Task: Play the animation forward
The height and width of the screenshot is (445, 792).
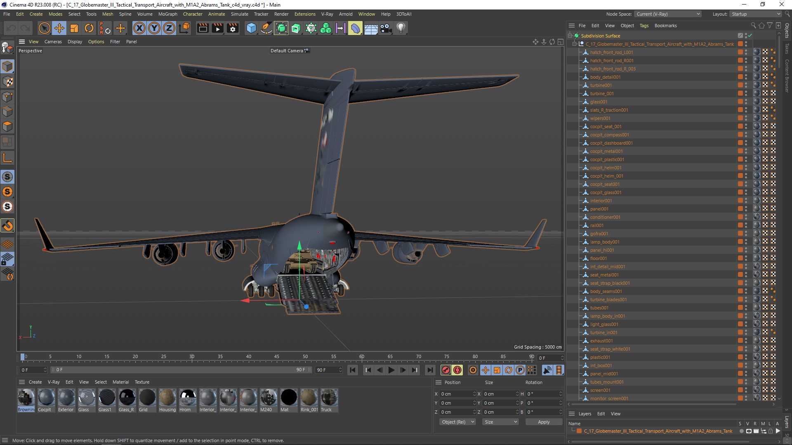Action: tap(391, 370)
